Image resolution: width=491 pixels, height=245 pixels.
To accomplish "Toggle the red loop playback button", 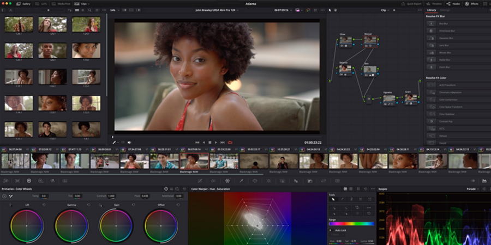I will [x=230, y=143].
